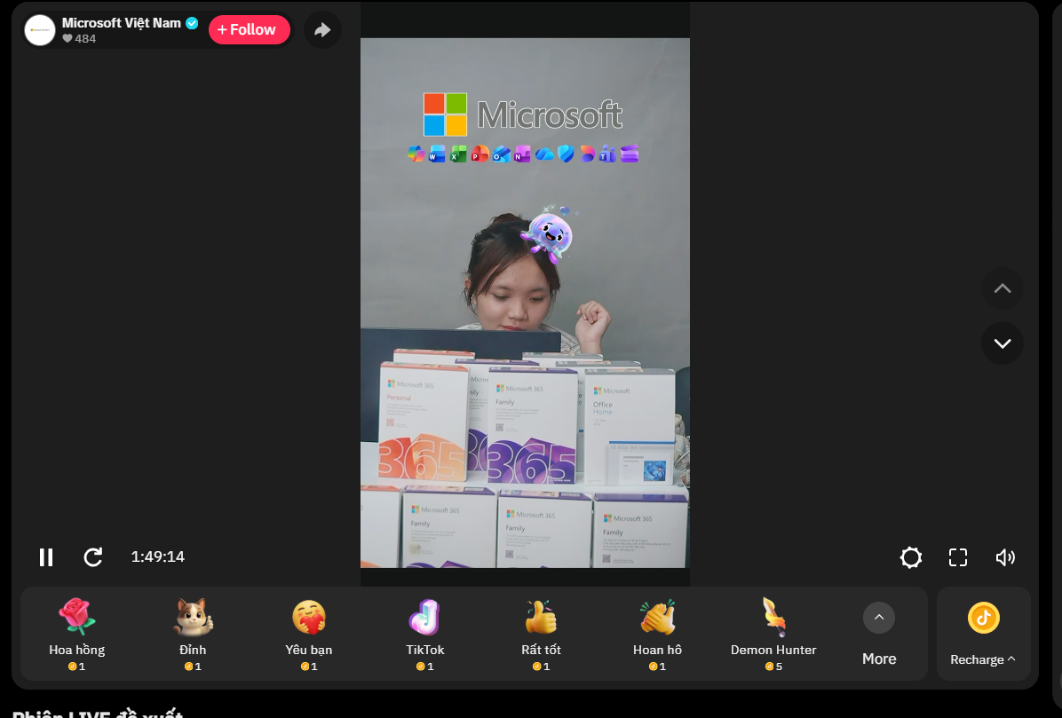
Task: Mute the stream volume
Action: [1005, 557]
